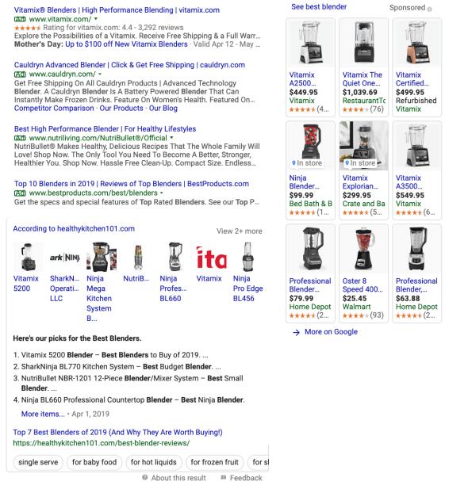Click the SharkNinja logo thumbnail
Screen dimensions: 468x489
click(64, 258)
